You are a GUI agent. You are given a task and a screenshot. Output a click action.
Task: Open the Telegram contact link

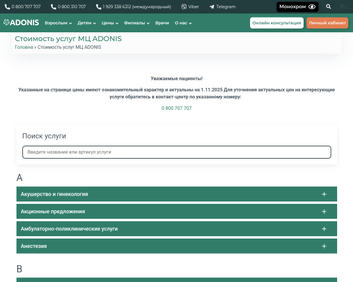click(222, 6)
